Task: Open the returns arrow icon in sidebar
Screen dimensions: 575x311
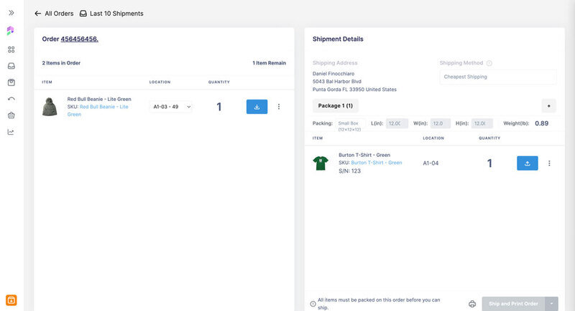Action: (11, 99)
